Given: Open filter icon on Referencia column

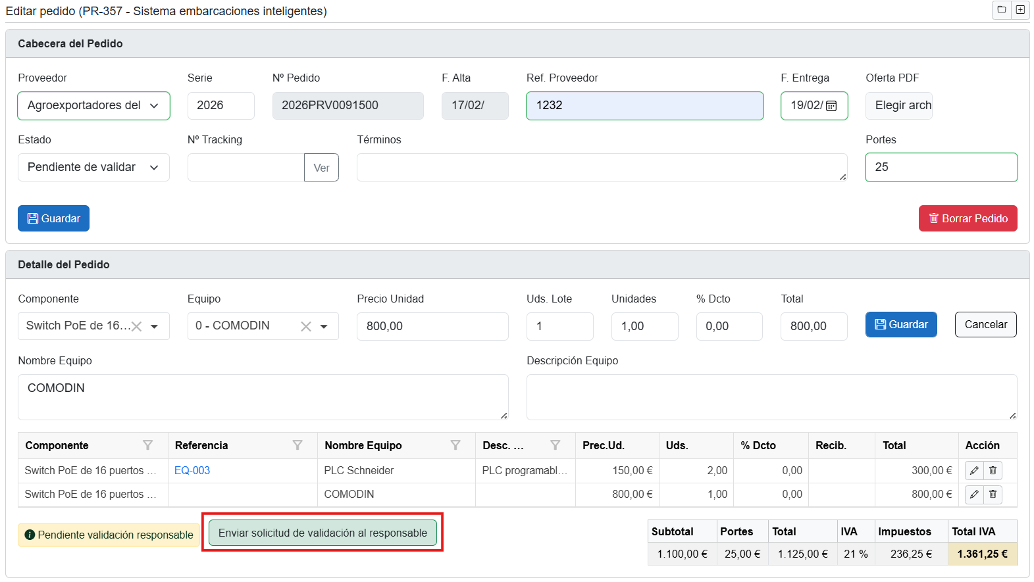Looking at the screenshot, I should [x=297, y=446].
